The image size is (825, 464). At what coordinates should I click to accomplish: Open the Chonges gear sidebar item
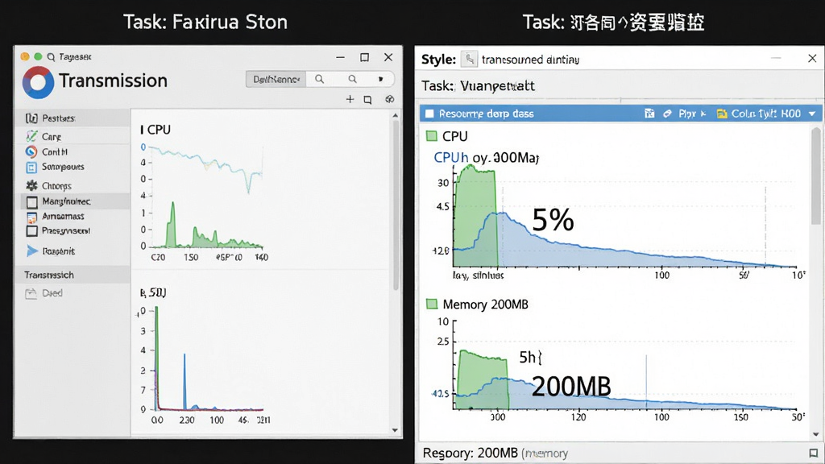tap(48, 186)
